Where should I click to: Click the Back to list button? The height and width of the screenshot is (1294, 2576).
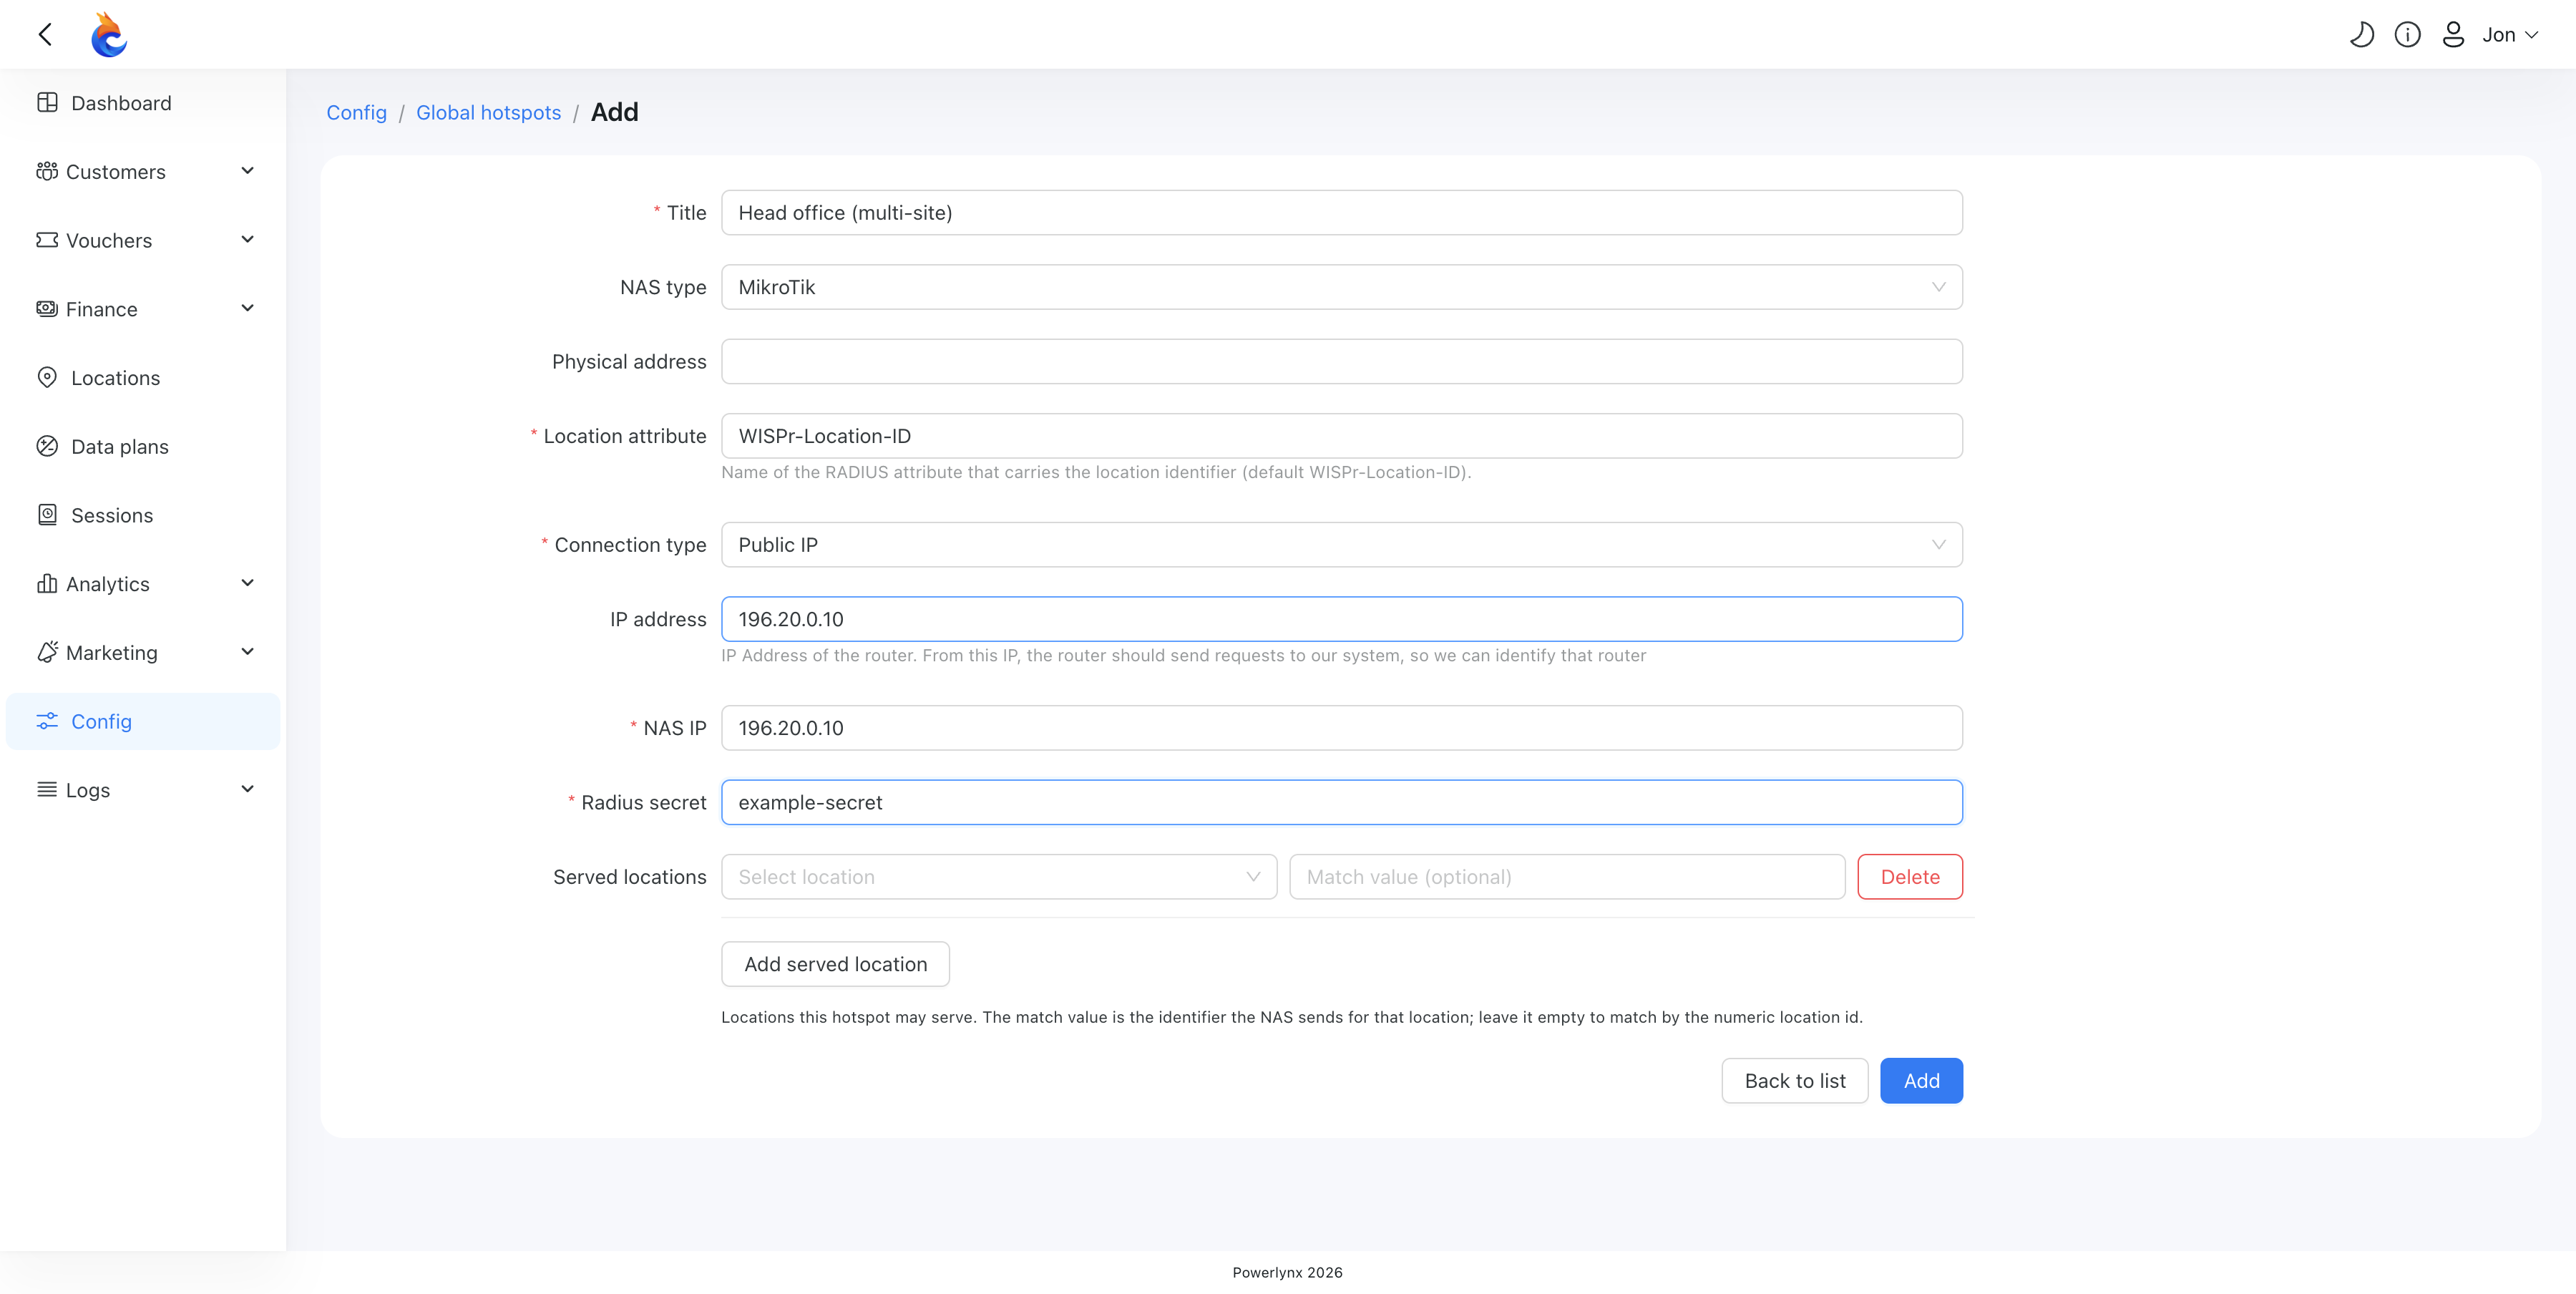(1794, 1081)
